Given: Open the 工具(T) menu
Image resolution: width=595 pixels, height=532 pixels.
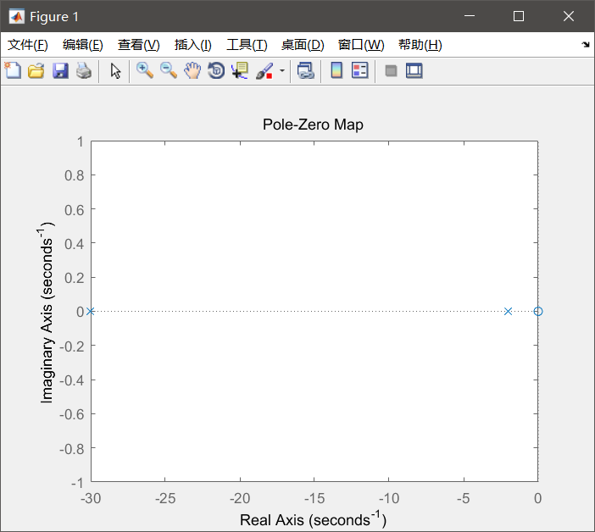Looking at the screenshot, I should click(x=247, y=45).
